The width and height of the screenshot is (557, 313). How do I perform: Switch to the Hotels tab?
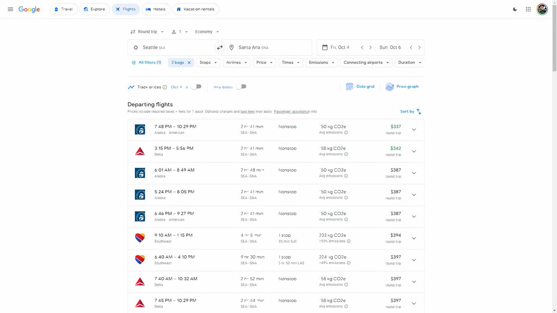156,9
